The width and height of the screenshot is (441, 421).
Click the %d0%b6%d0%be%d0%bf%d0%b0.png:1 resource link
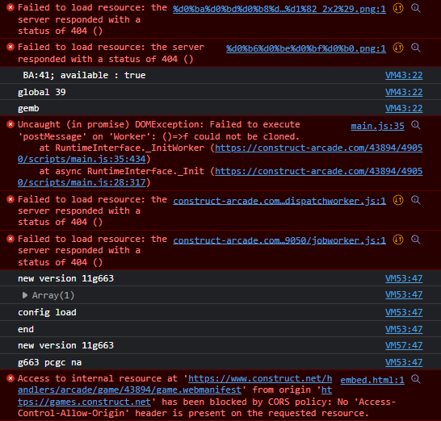306,49
